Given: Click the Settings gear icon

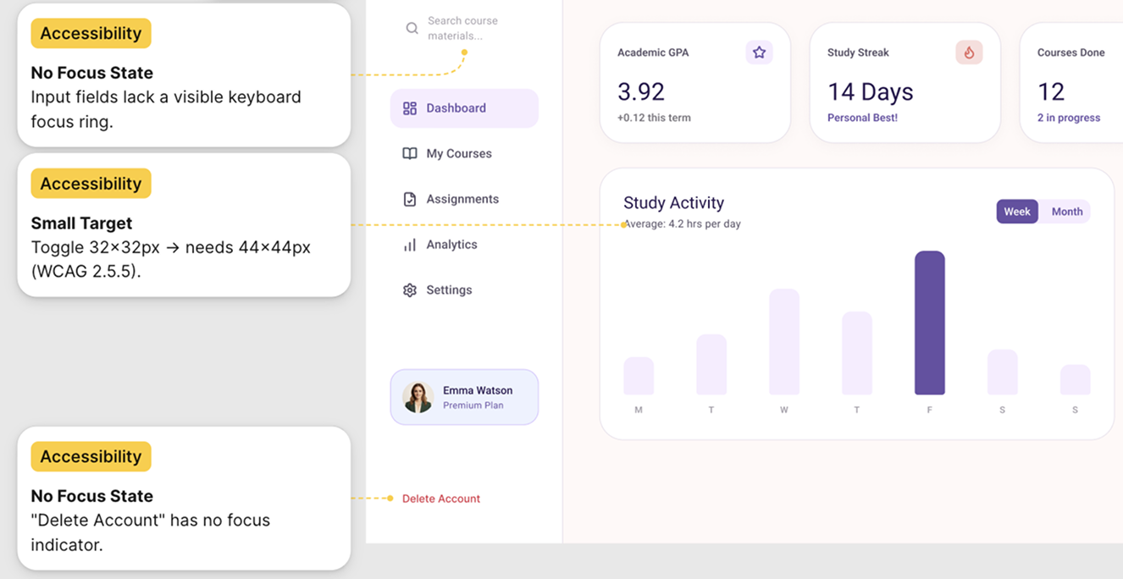Looking at the screenshot, I should click(x=410, y=290).
